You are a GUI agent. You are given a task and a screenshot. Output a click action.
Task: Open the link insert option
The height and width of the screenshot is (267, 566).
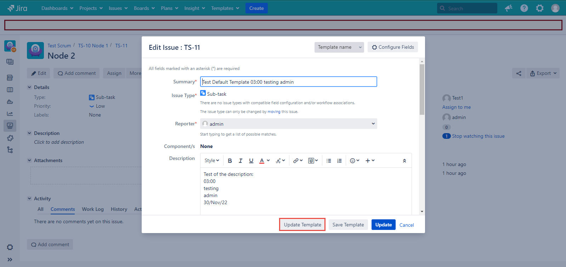298,161
